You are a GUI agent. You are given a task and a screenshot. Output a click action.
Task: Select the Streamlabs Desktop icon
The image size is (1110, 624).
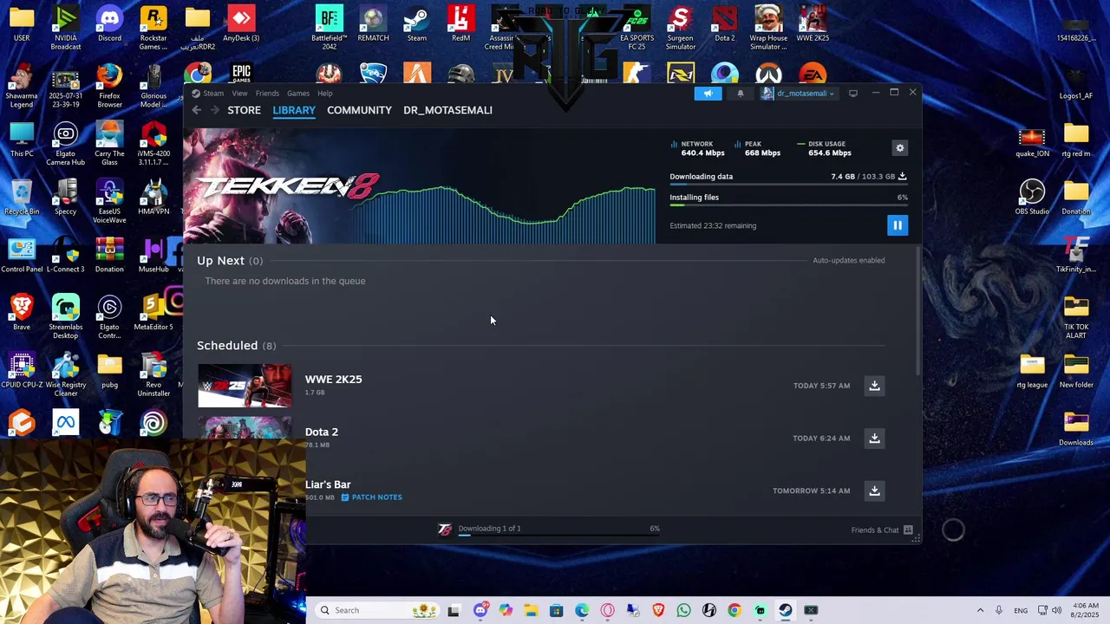pos(65,316)
